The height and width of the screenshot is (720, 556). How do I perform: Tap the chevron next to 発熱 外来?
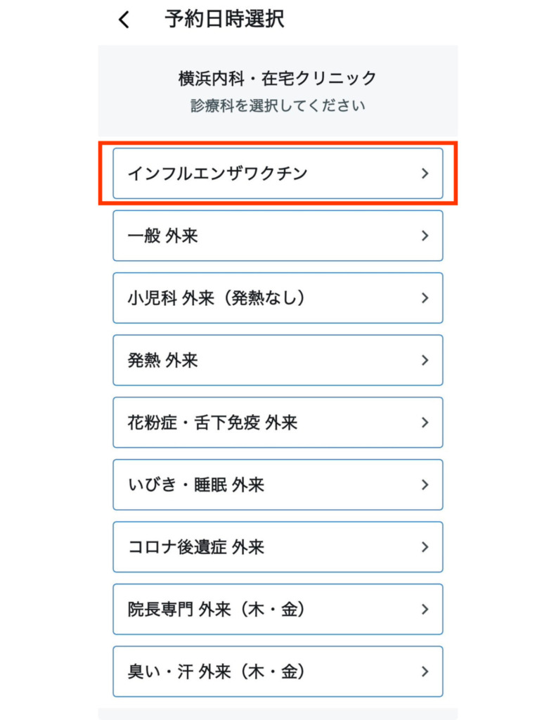point(425,360)
